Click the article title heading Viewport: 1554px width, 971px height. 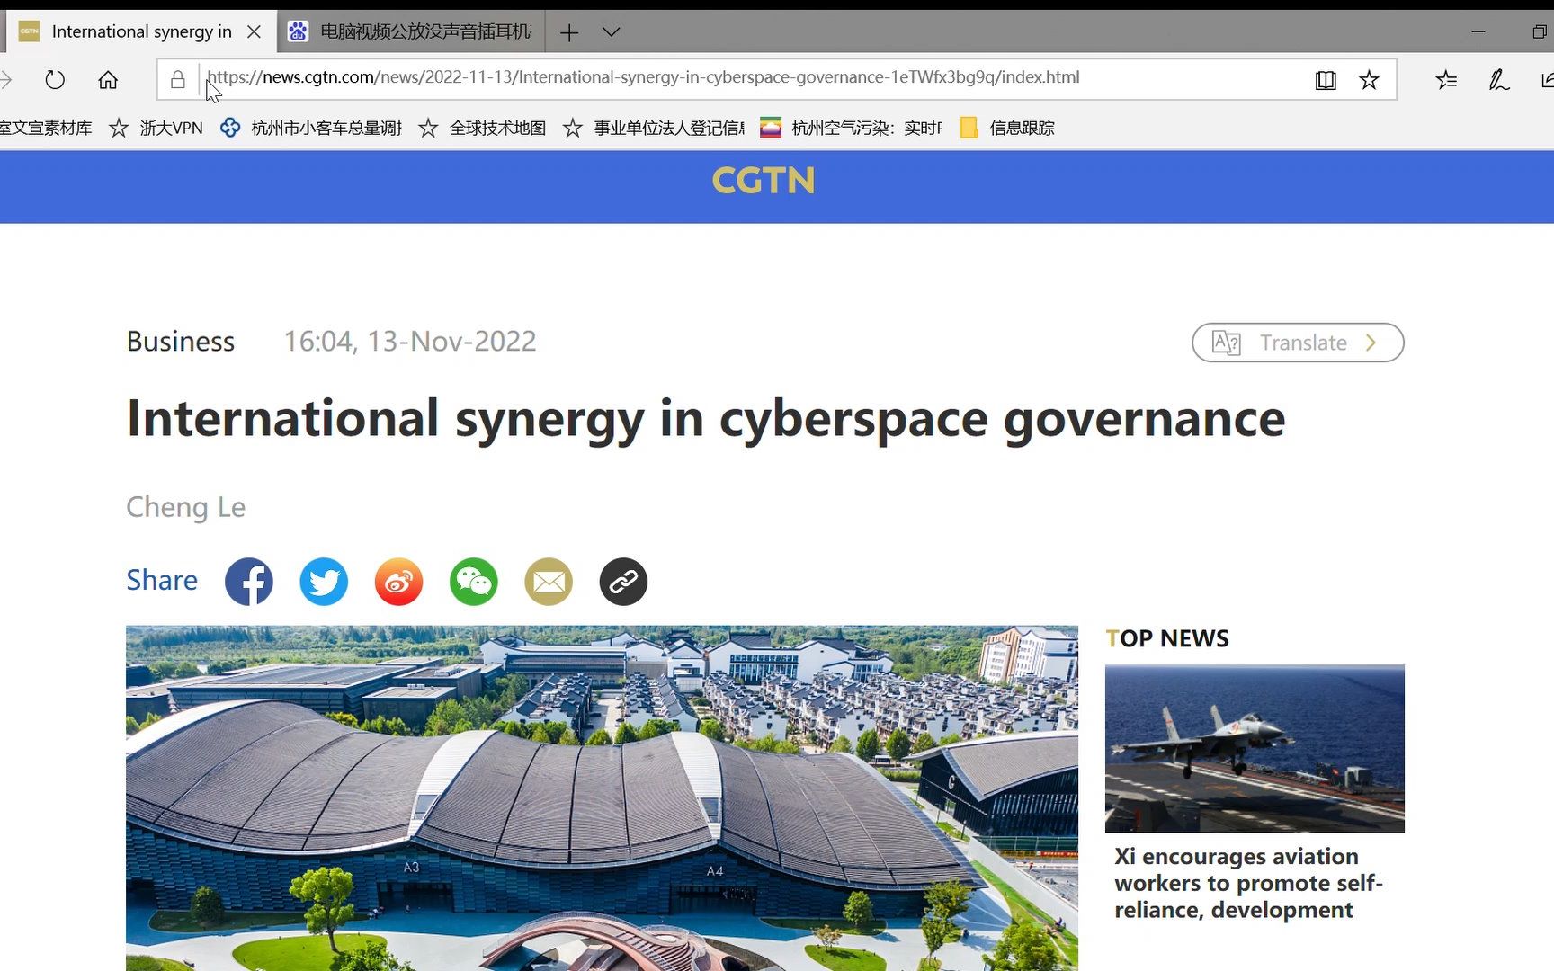706,419
